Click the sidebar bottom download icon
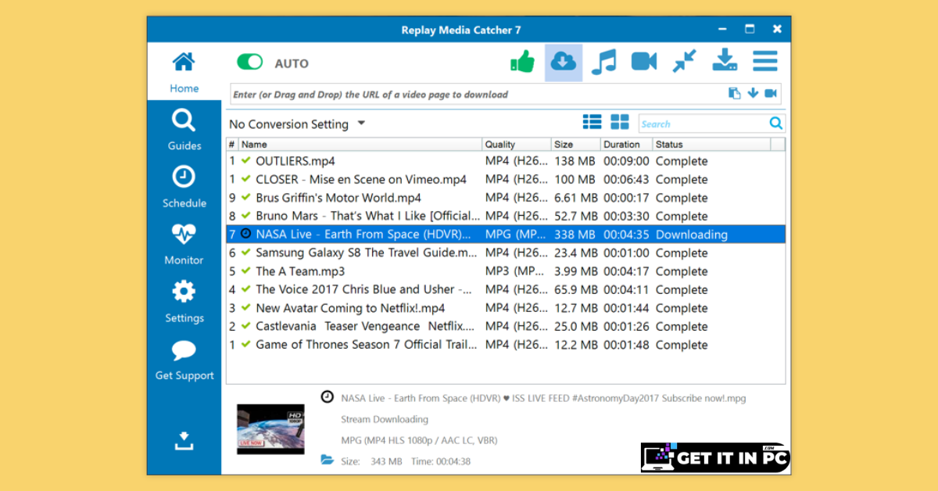 (184, 441)
